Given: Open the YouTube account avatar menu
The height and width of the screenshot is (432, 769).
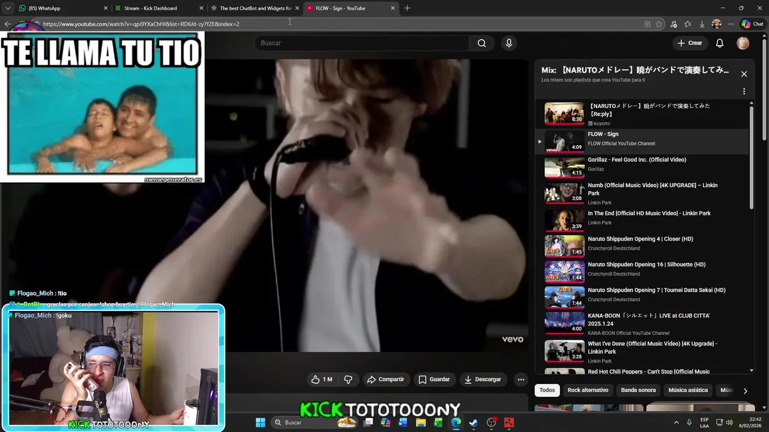Looking at the screenshot, I should point(743,43).
